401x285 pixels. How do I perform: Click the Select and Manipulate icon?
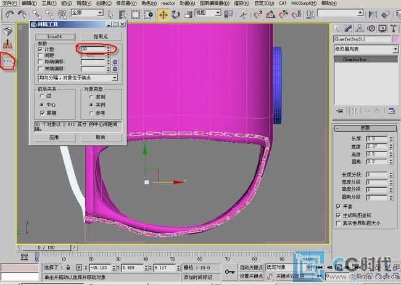pos(243,15)
